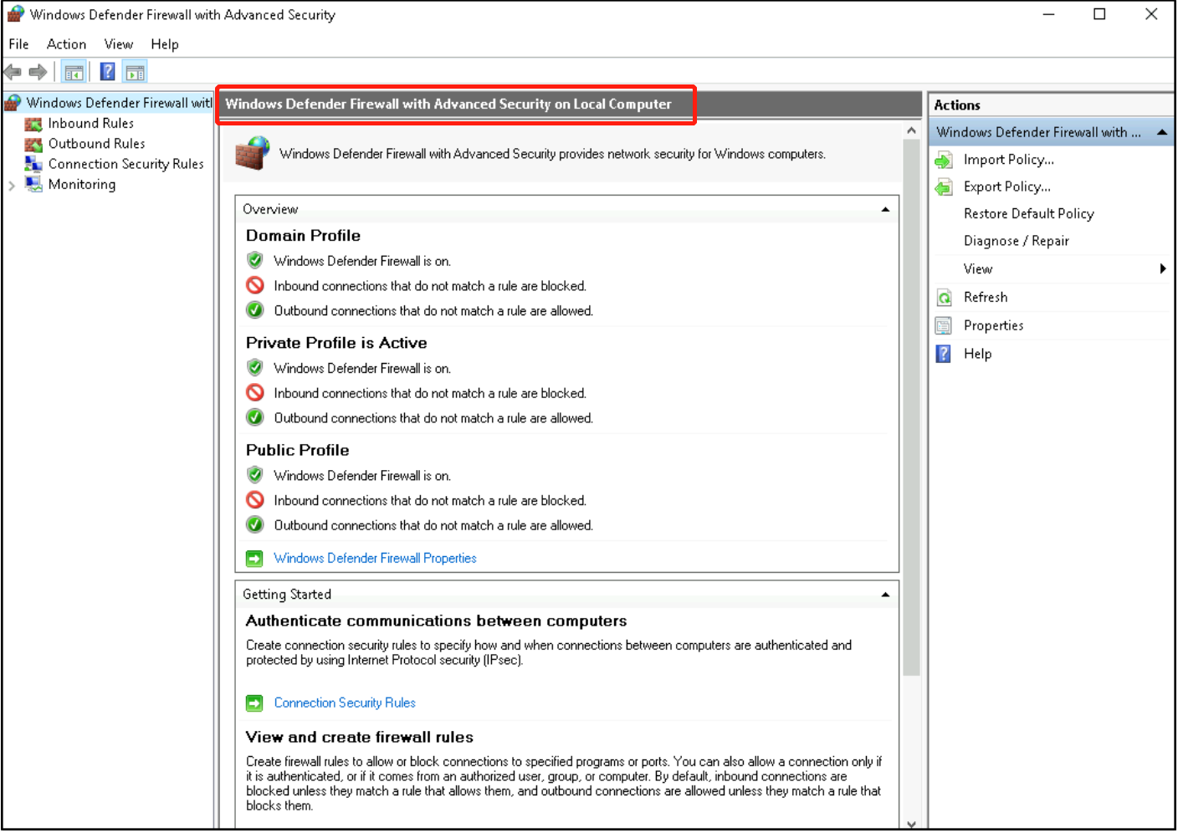Select Inbound Rules in the tree
The image size is (1178, 838).
click(90, 124)
